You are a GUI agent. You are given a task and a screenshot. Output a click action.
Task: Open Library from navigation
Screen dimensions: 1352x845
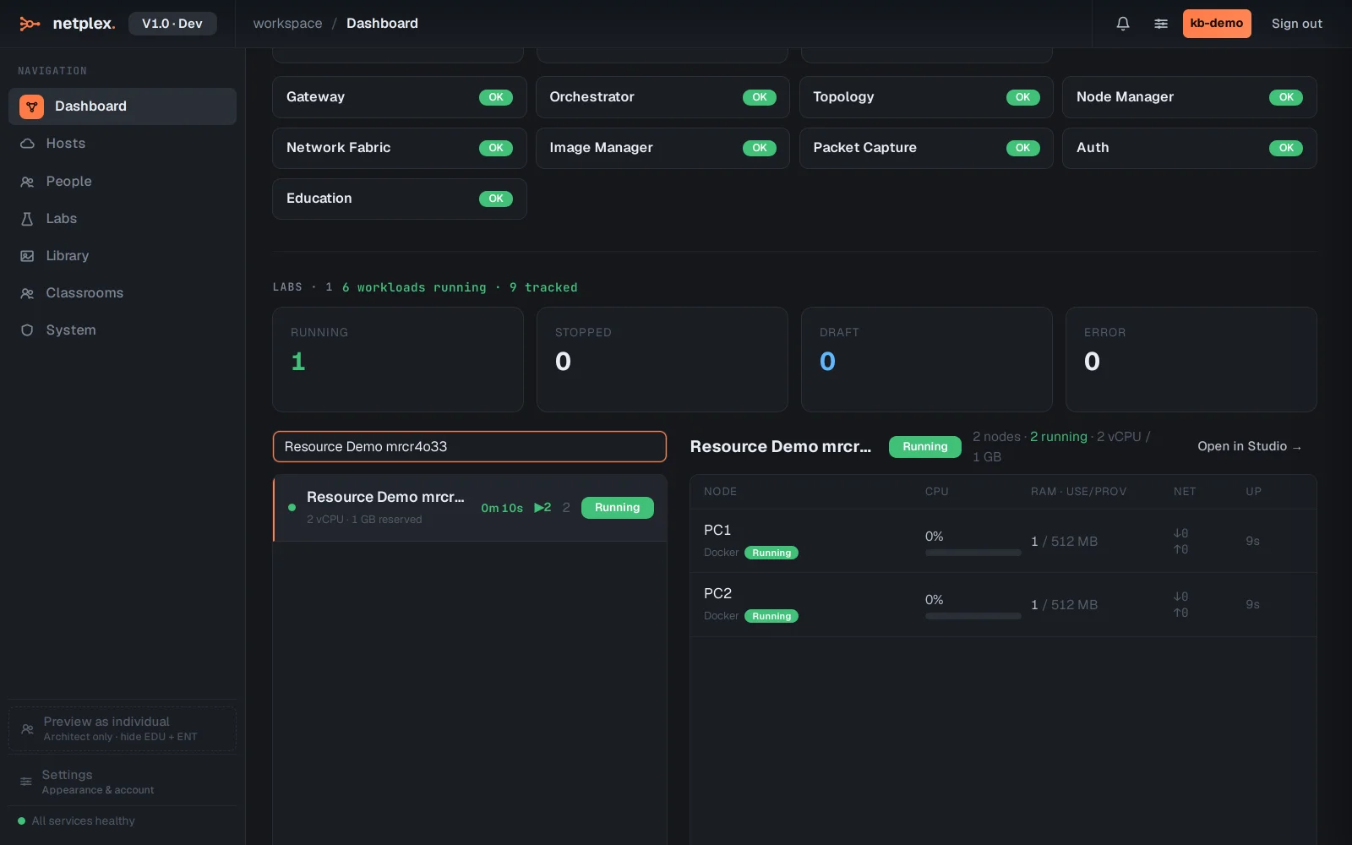tap(123, 256)
